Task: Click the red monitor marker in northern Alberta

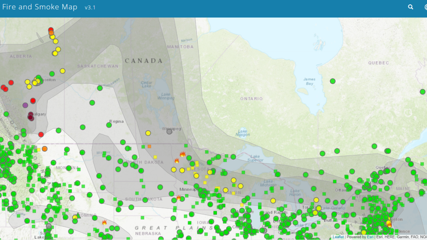Action: (51, 30)
